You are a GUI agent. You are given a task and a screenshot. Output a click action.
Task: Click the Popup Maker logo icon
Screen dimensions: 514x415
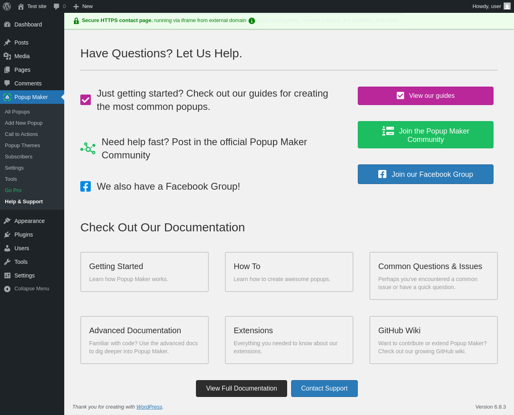coord(7,97)
